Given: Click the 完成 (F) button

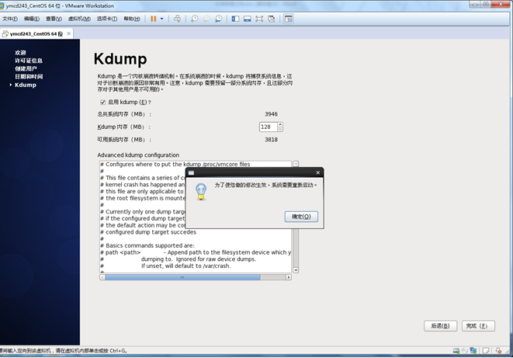Looking at the screenshot, I should coord(478,325).
